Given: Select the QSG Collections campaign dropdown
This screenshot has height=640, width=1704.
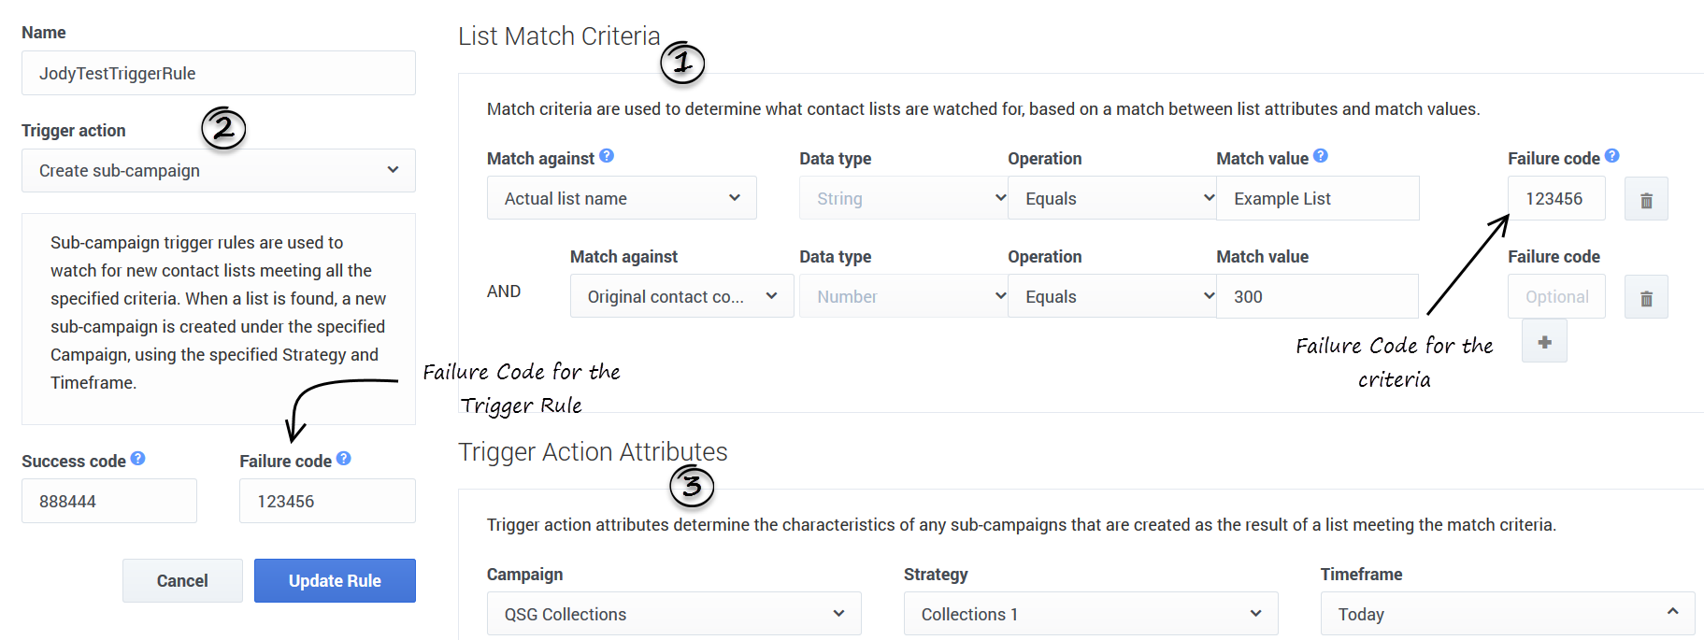Looking at the screenshot, I should 673,614.
